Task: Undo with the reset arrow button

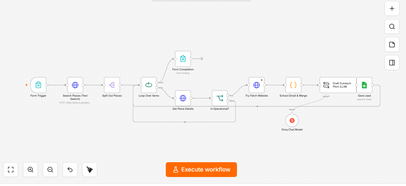Action: 70,170
